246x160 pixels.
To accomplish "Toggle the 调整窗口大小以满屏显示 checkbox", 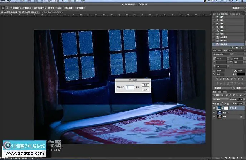I will 11,7.
